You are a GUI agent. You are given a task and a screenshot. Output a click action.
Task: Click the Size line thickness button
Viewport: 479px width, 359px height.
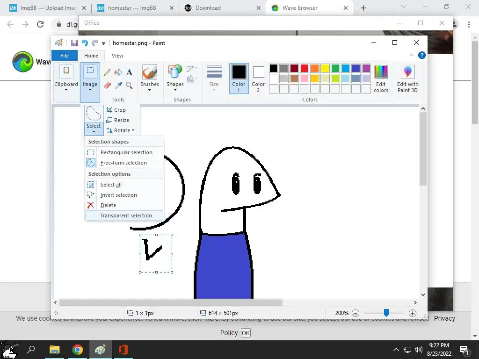[x=214, y=79]
